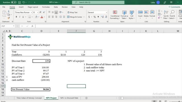Click Increase Decimal icon

coord(102,17)
